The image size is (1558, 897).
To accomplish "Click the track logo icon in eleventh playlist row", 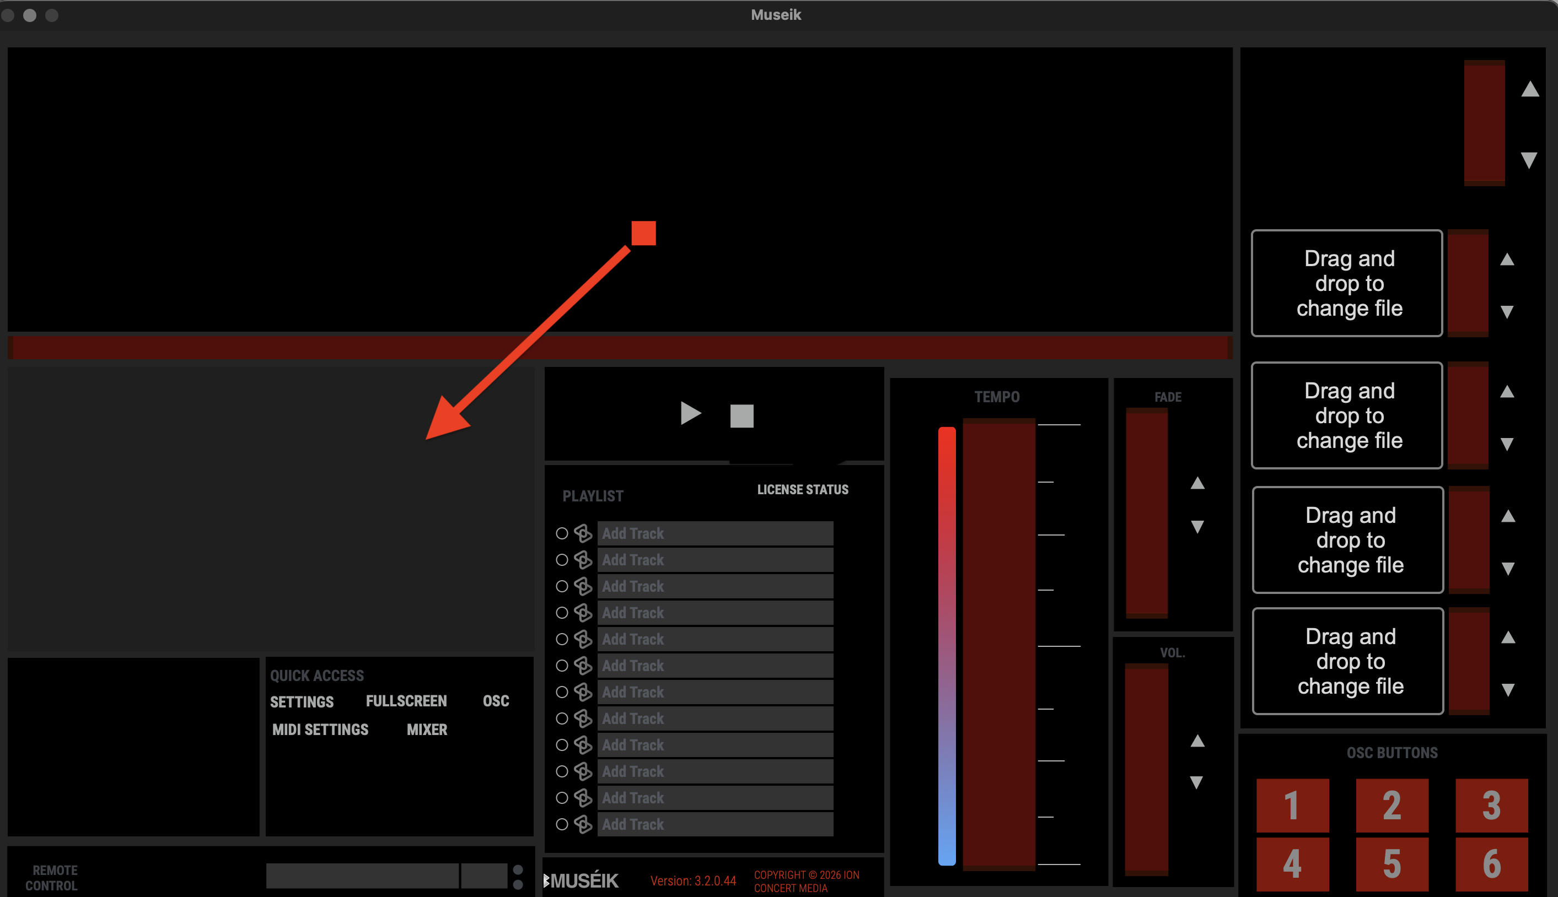I will click(583, 798).
